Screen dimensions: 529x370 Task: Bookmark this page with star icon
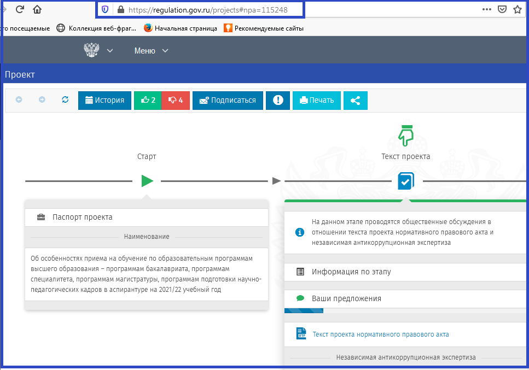(518, 9)
